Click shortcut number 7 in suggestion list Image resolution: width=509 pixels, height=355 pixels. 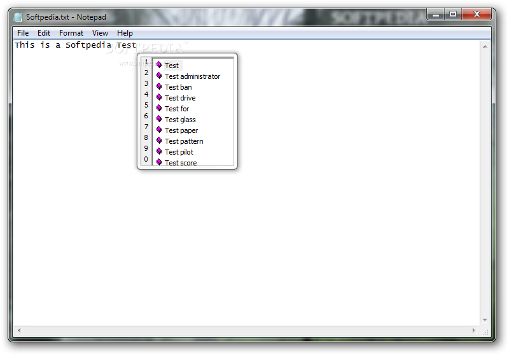coord(146,127)
